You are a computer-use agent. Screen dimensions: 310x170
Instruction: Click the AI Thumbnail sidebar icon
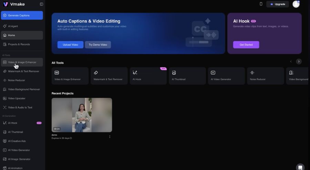(x=5, y=132)
